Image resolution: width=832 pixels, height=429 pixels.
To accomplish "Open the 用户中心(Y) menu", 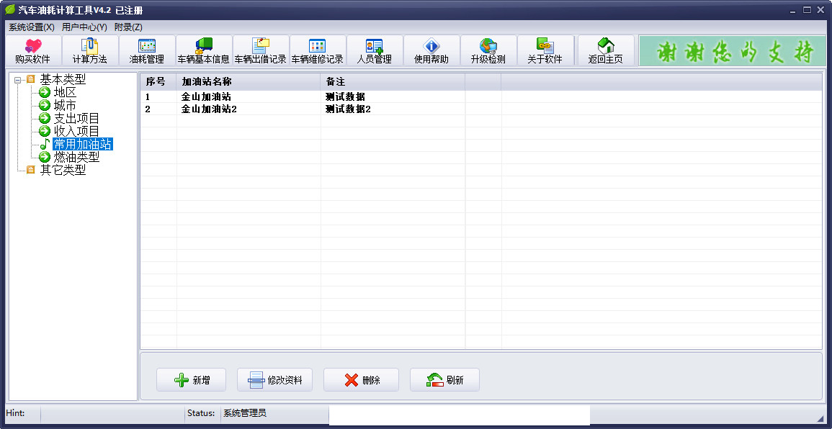I will coord(84,27).
